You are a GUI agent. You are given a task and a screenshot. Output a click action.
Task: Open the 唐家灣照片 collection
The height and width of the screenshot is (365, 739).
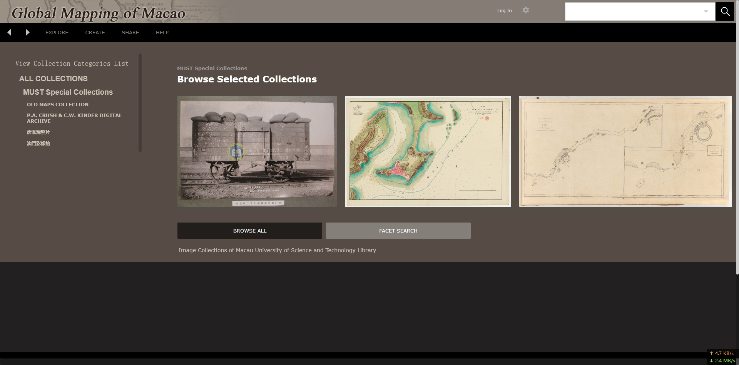coord(38,132)
